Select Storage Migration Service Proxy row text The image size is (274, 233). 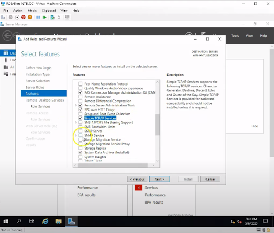point(107,144)
